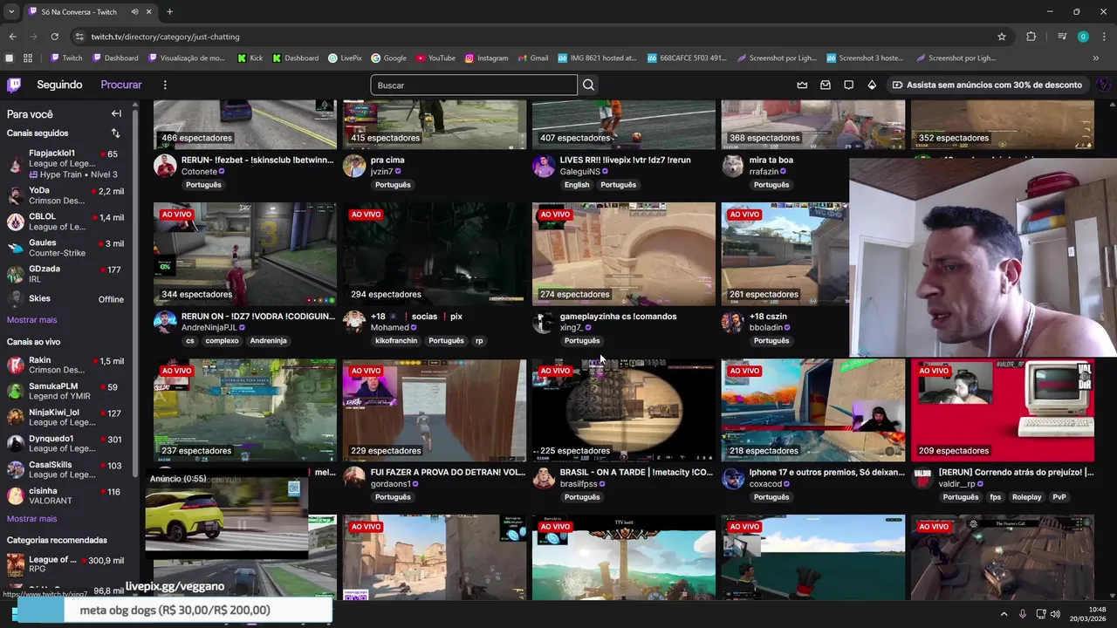Viewport: 1117px width, 628px height.
Task: Open the notifications inbox icon
Action: coord(826,85)
